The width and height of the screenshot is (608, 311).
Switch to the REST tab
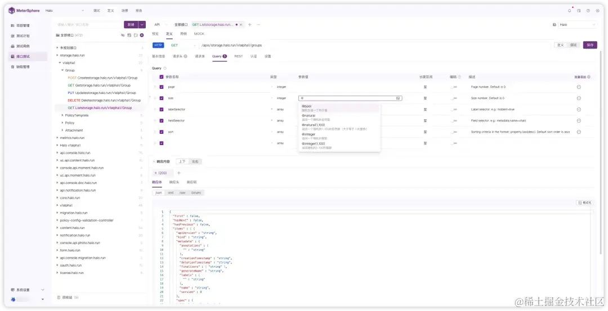coord(239,56)
